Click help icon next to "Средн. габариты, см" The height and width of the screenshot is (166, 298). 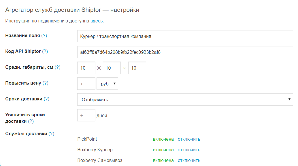pyautogui.click(x=57, y=67)
